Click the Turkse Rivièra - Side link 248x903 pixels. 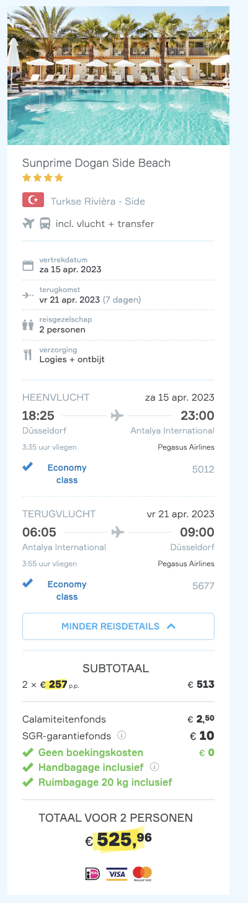98,201
